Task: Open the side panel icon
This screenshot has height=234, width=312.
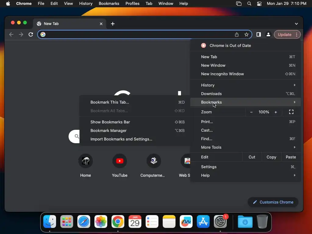Action: (x=258, y=34)
